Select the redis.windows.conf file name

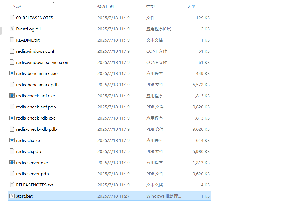(35, 51)
